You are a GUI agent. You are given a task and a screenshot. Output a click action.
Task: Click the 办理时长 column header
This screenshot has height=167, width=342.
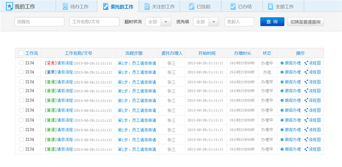pos(242,53)
